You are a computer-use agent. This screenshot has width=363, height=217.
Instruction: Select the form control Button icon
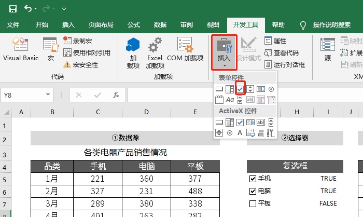pos(219,89)
